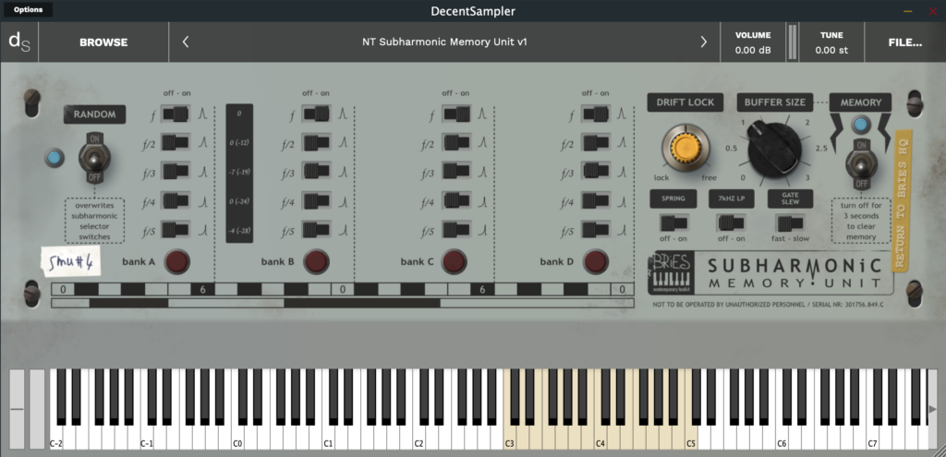946x457 pixels.
Task: Toggle the 7kHz LP off-on switch
Action: 731,223
